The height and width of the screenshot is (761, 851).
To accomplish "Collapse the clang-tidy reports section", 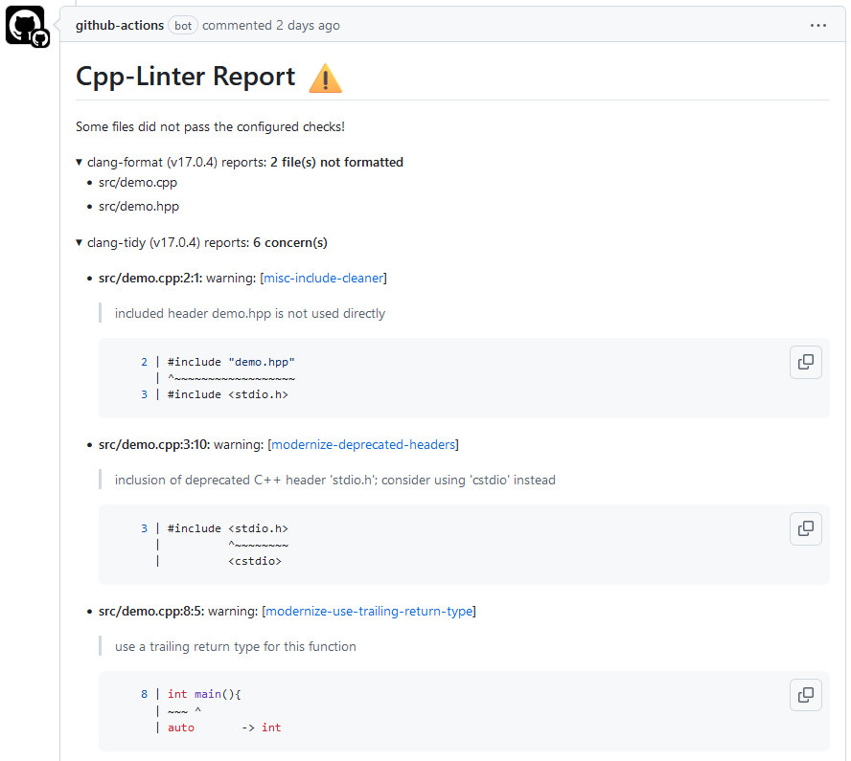I will [x=80, y=243].
